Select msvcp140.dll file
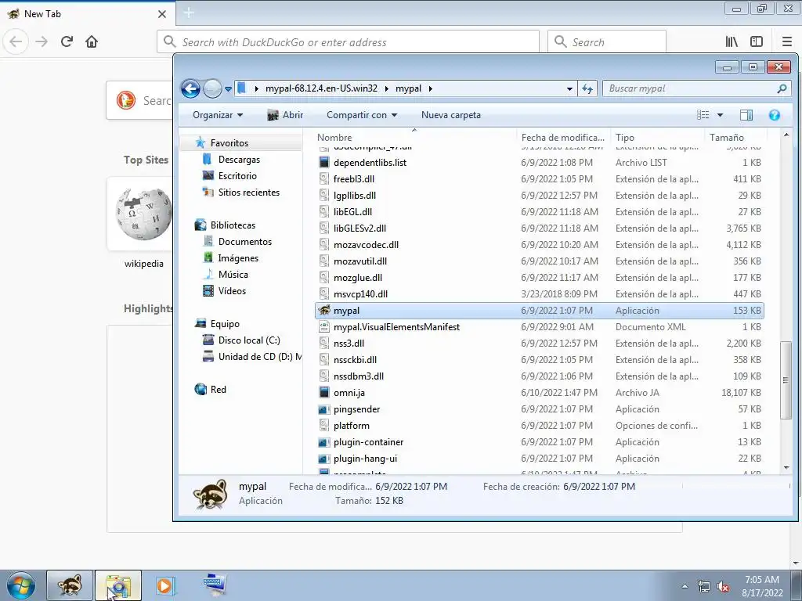 [360, 294]
